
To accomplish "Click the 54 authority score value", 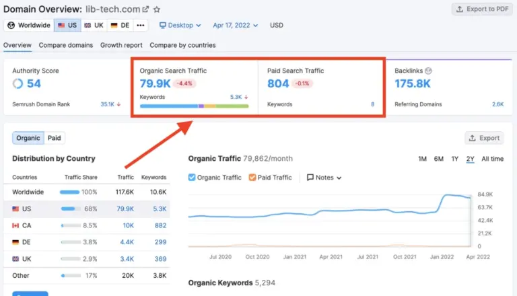I will [34, 83].
